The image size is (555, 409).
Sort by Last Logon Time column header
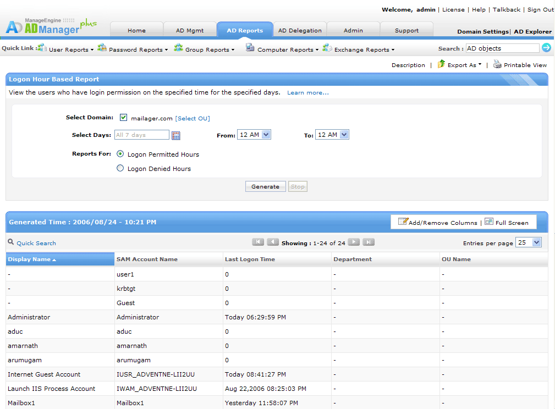point(277,259)
